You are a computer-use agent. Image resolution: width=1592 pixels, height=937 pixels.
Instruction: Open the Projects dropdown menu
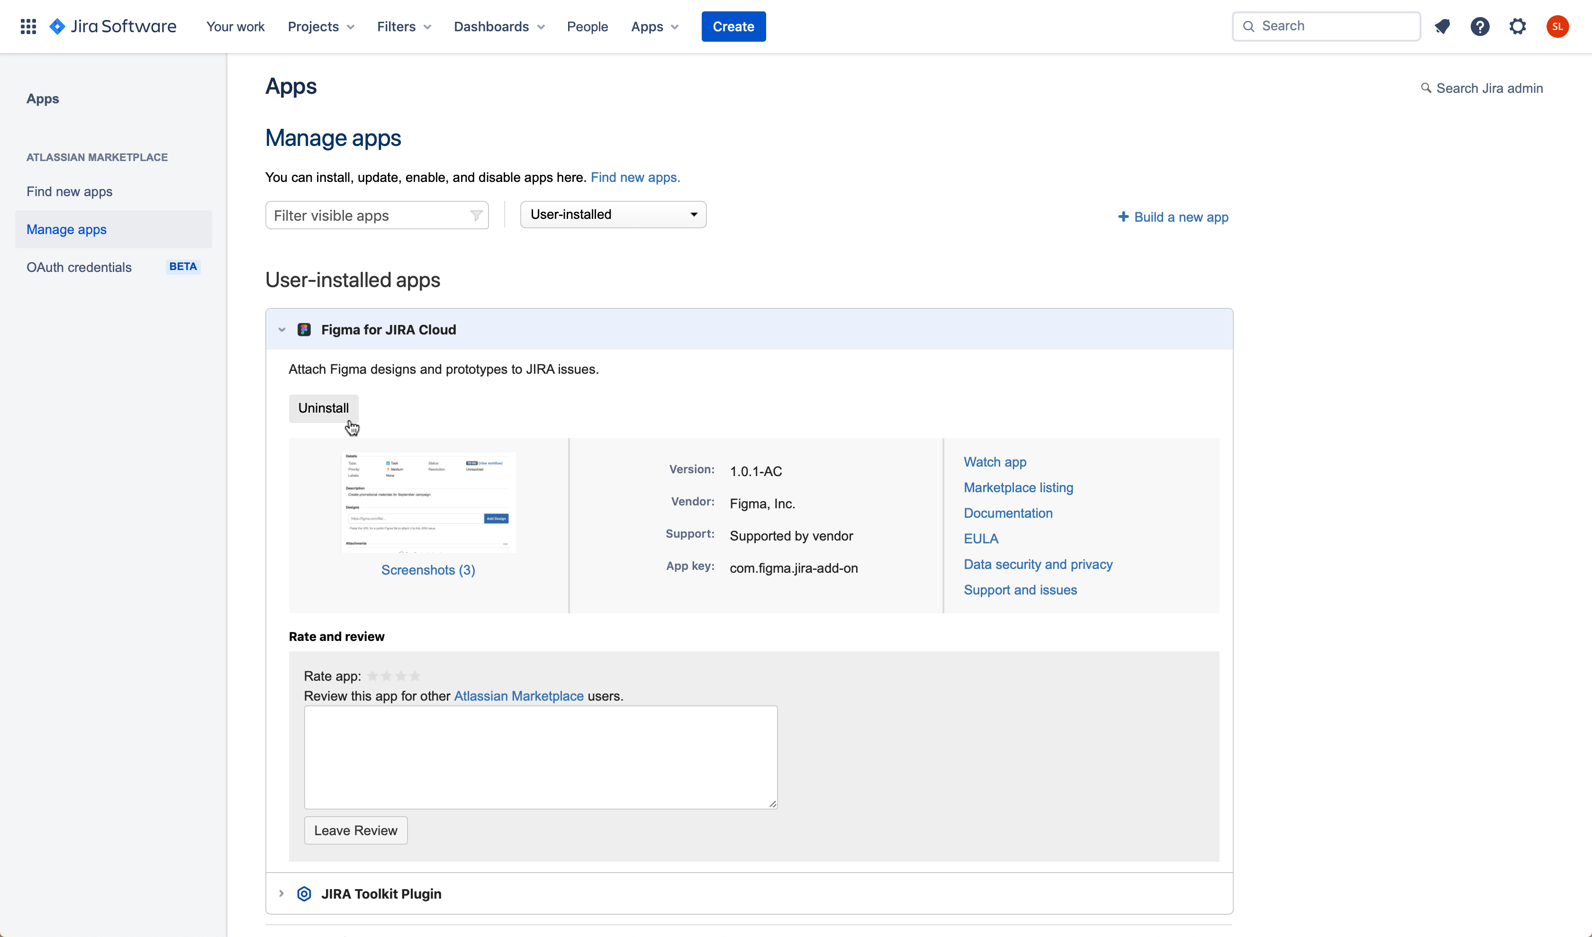pyautogui.click(x=321, y=27)
